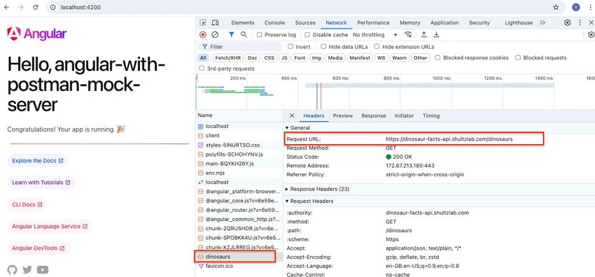This screenshot has height=277, width=595.
Task: Enable the Disable cache checkbox
Action: tap(308, 35)
